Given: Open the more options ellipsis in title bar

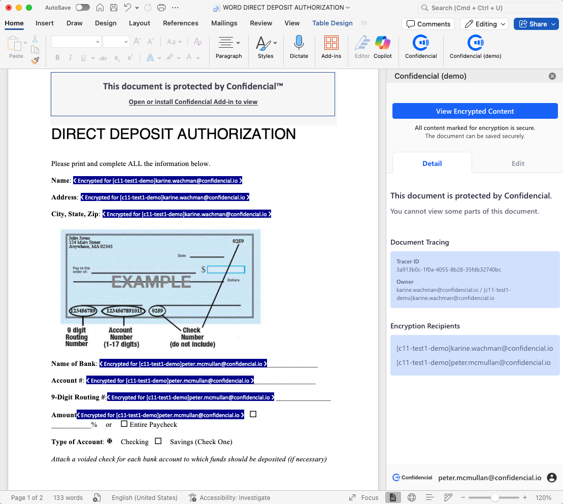Looking at the screenshot, I should 175,8.
